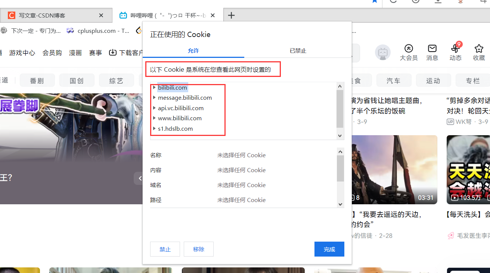Select bilibili.com in the cookie list
Viewport: 490px width, 273px height.
point(173,87)
